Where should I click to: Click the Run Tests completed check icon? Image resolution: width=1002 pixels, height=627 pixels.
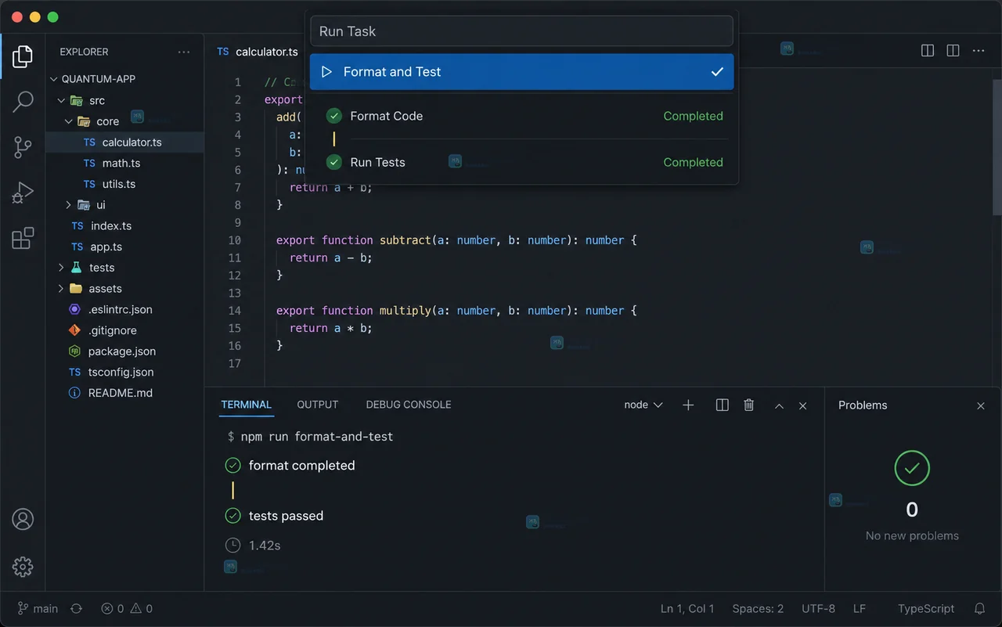click(334, 162)
